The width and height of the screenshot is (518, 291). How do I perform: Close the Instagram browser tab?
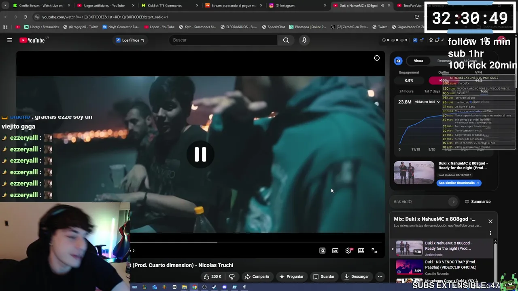pos(325,6)
